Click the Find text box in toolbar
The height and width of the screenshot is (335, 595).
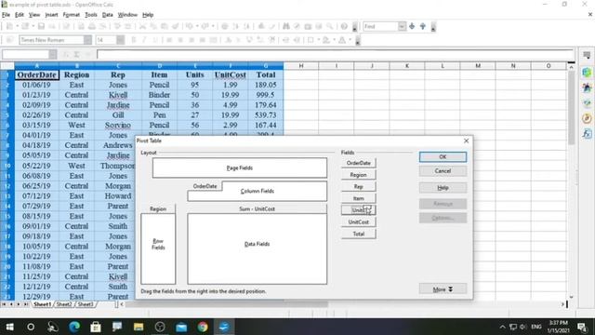pos(380,26)
